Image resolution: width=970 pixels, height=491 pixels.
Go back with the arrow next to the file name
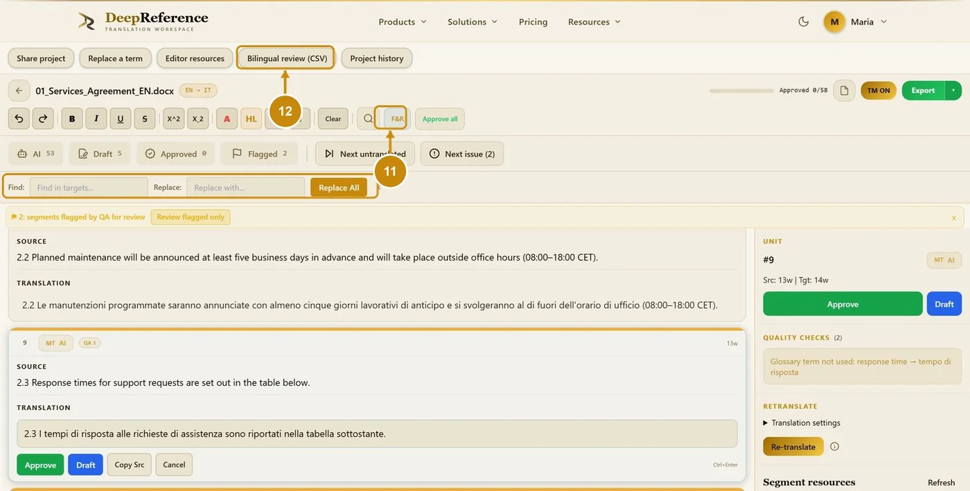pyautogui.click(x=19, y=91)
